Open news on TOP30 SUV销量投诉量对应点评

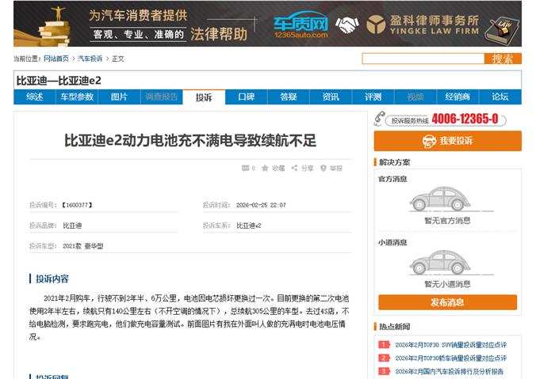click(x=450, y=345)
